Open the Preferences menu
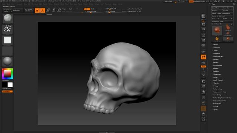Screen dimensions: 237x133 73,4
